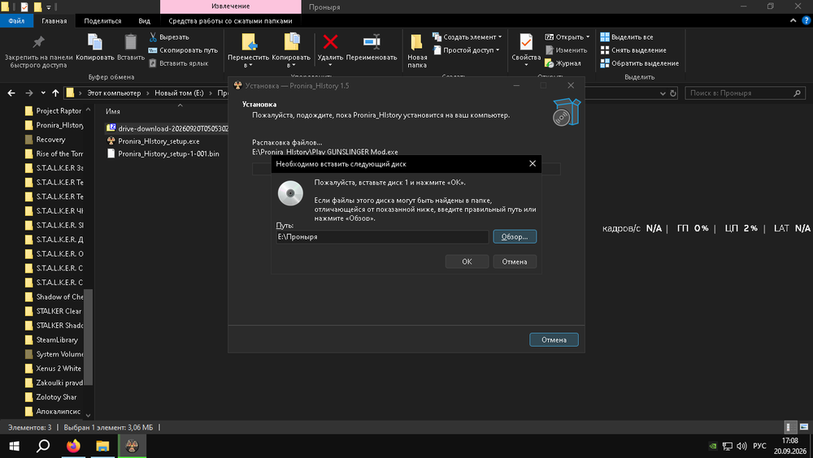Click the Paste icon in ribbon

[x=131, y=42]
